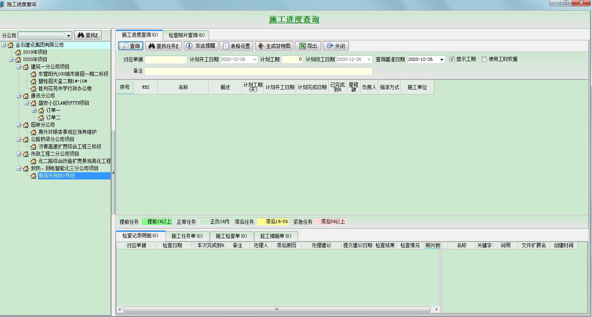
Task: Click the 导出 Excel export button
Action: [x=308, y=46]
